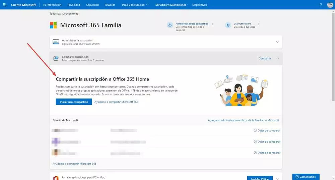This screenshot has height=180, width=335.
Task: Click the second family member's stop-sharing icon
Action: [255, 142]
